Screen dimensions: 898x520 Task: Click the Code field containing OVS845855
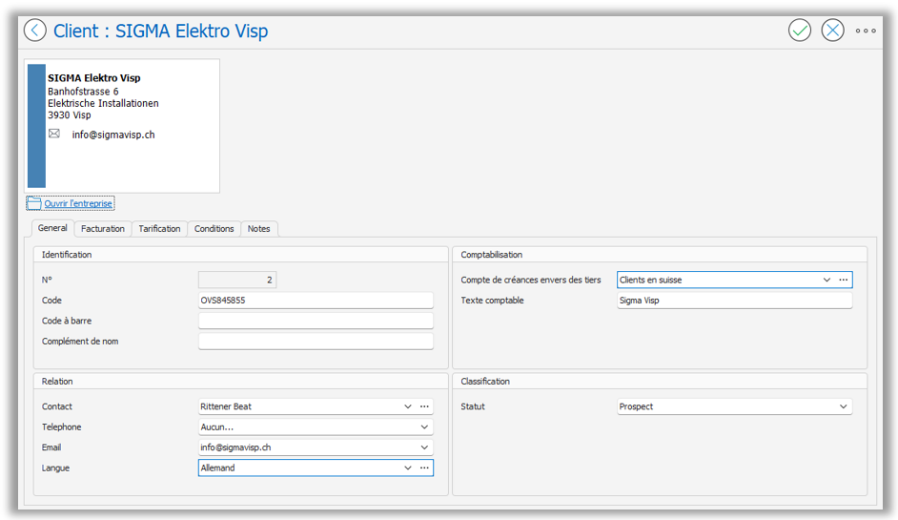coord(316,301)
